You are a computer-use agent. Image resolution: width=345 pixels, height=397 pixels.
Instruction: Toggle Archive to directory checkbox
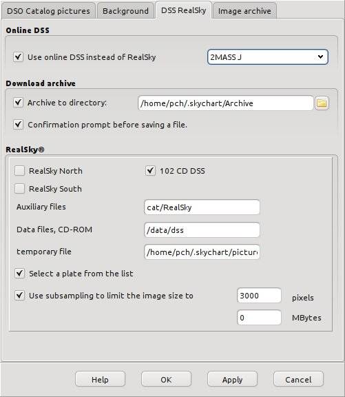(18, 103)
